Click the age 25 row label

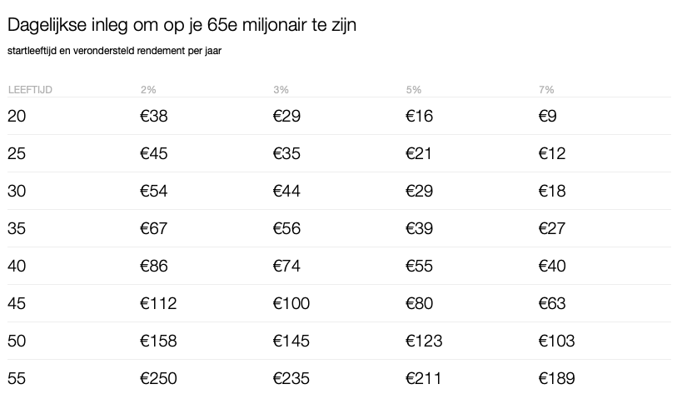coord(17,154)
